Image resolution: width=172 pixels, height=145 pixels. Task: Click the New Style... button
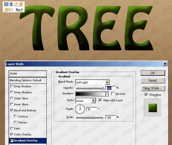[x=153, y=88]
